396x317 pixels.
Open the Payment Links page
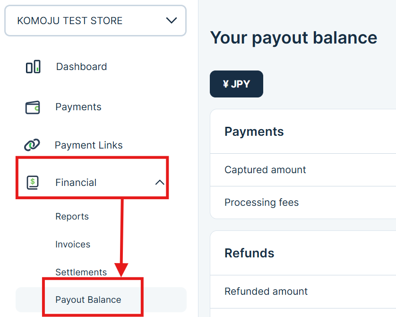[88, 145]
